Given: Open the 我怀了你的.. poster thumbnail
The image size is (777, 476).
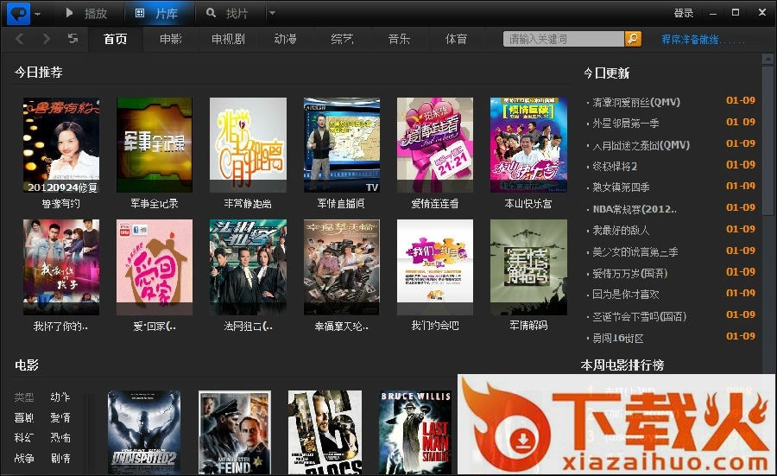Looking at the screenshot, I should pyautogui.click(x=61, y=267).
